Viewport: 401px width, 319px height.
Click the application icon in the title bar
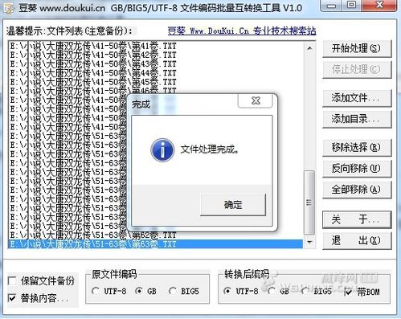9,8
